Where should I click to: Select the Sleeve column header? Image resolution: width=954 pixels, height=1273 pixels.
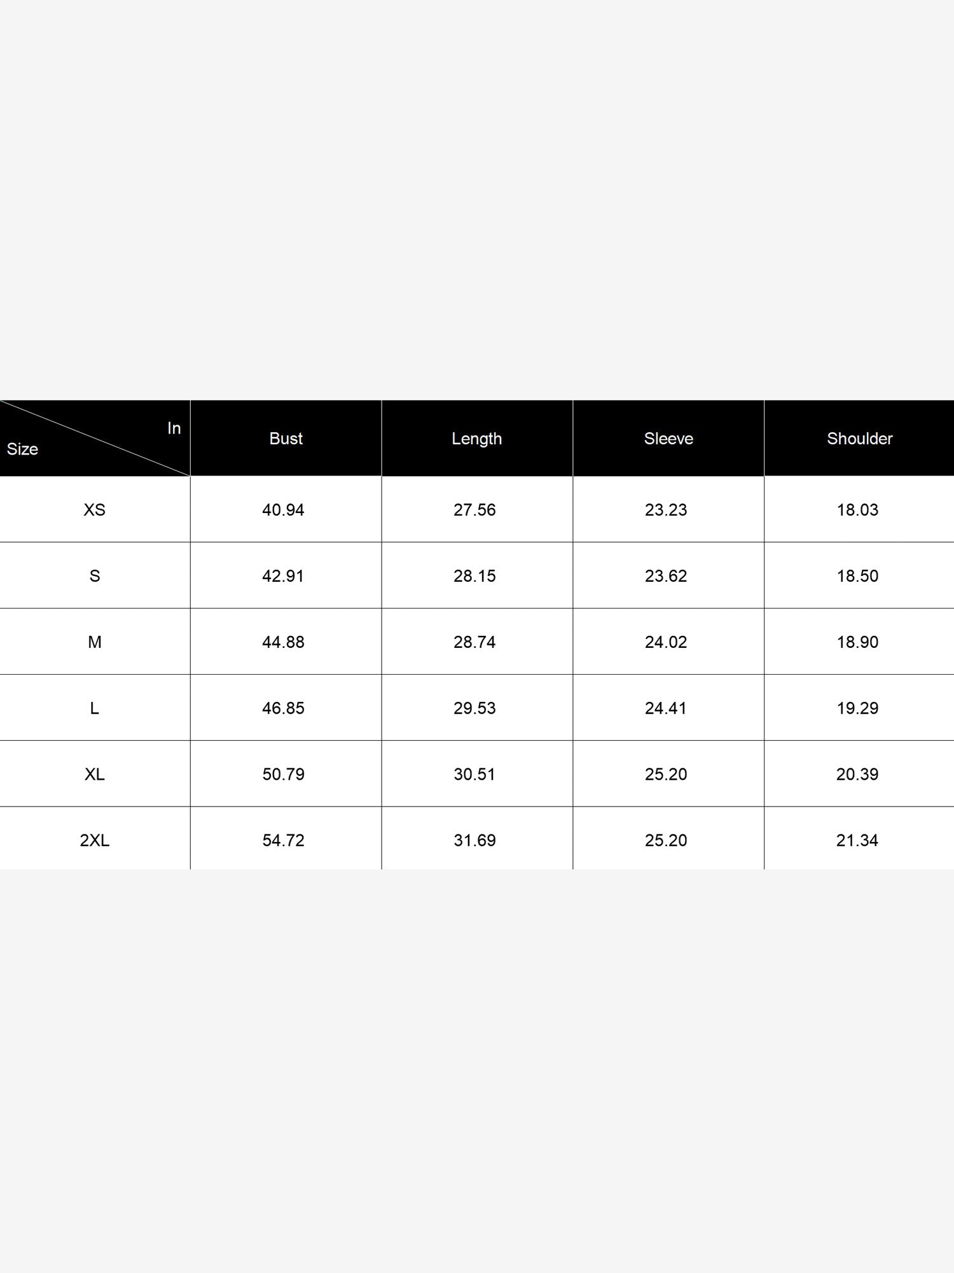pyautogui.click(x=668, y=439)
